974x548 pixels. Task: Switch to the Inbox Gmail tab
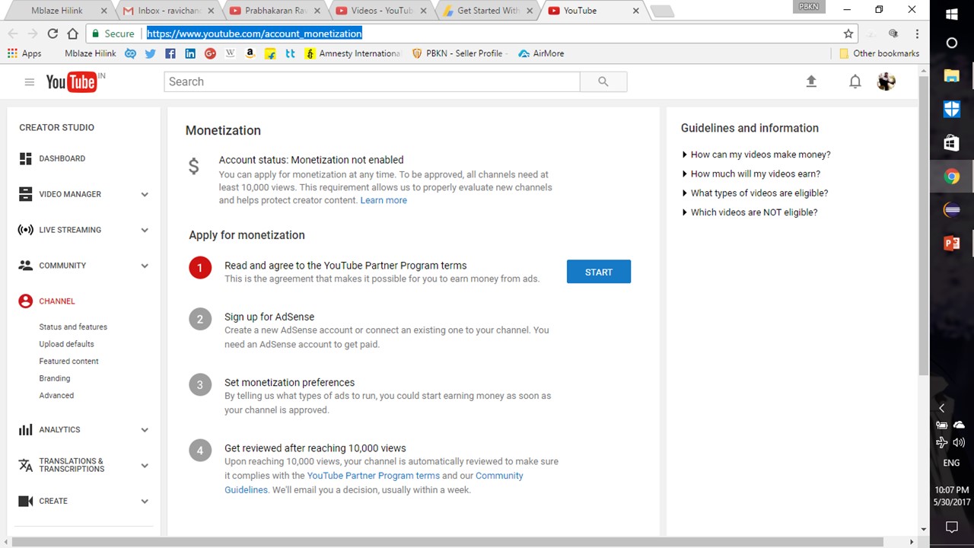(167, 11)
